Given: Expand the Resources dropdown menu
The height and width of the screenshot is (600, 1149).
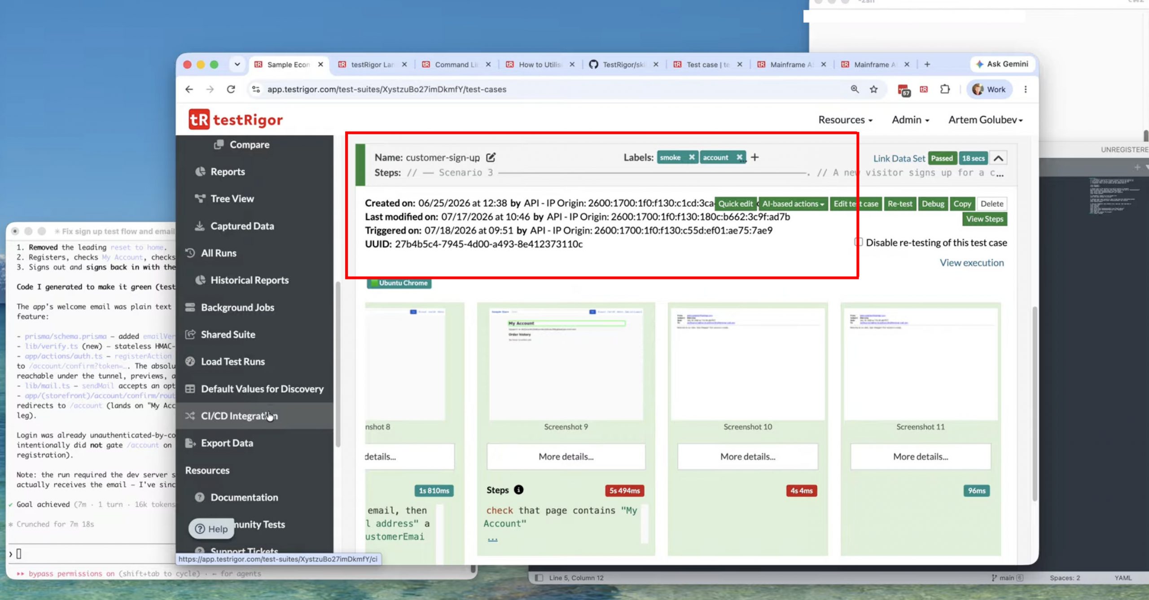Looking at the screenshot, I should [845, 120].
